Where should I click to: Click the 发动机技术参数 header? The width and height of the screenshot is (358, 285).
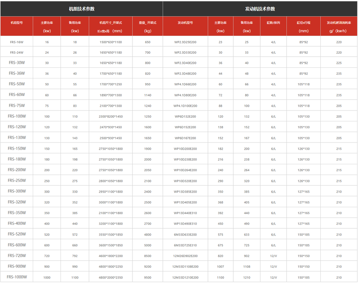(x=260, y=9)
